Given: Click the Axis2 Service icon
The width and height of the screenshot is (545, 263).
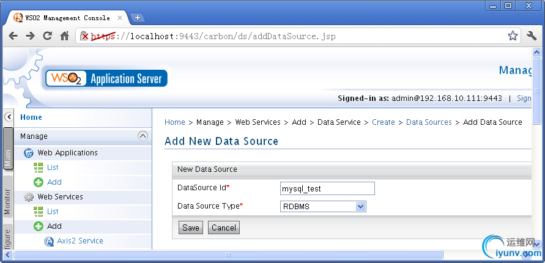Looking at the screenshot, I should point(49,241).
